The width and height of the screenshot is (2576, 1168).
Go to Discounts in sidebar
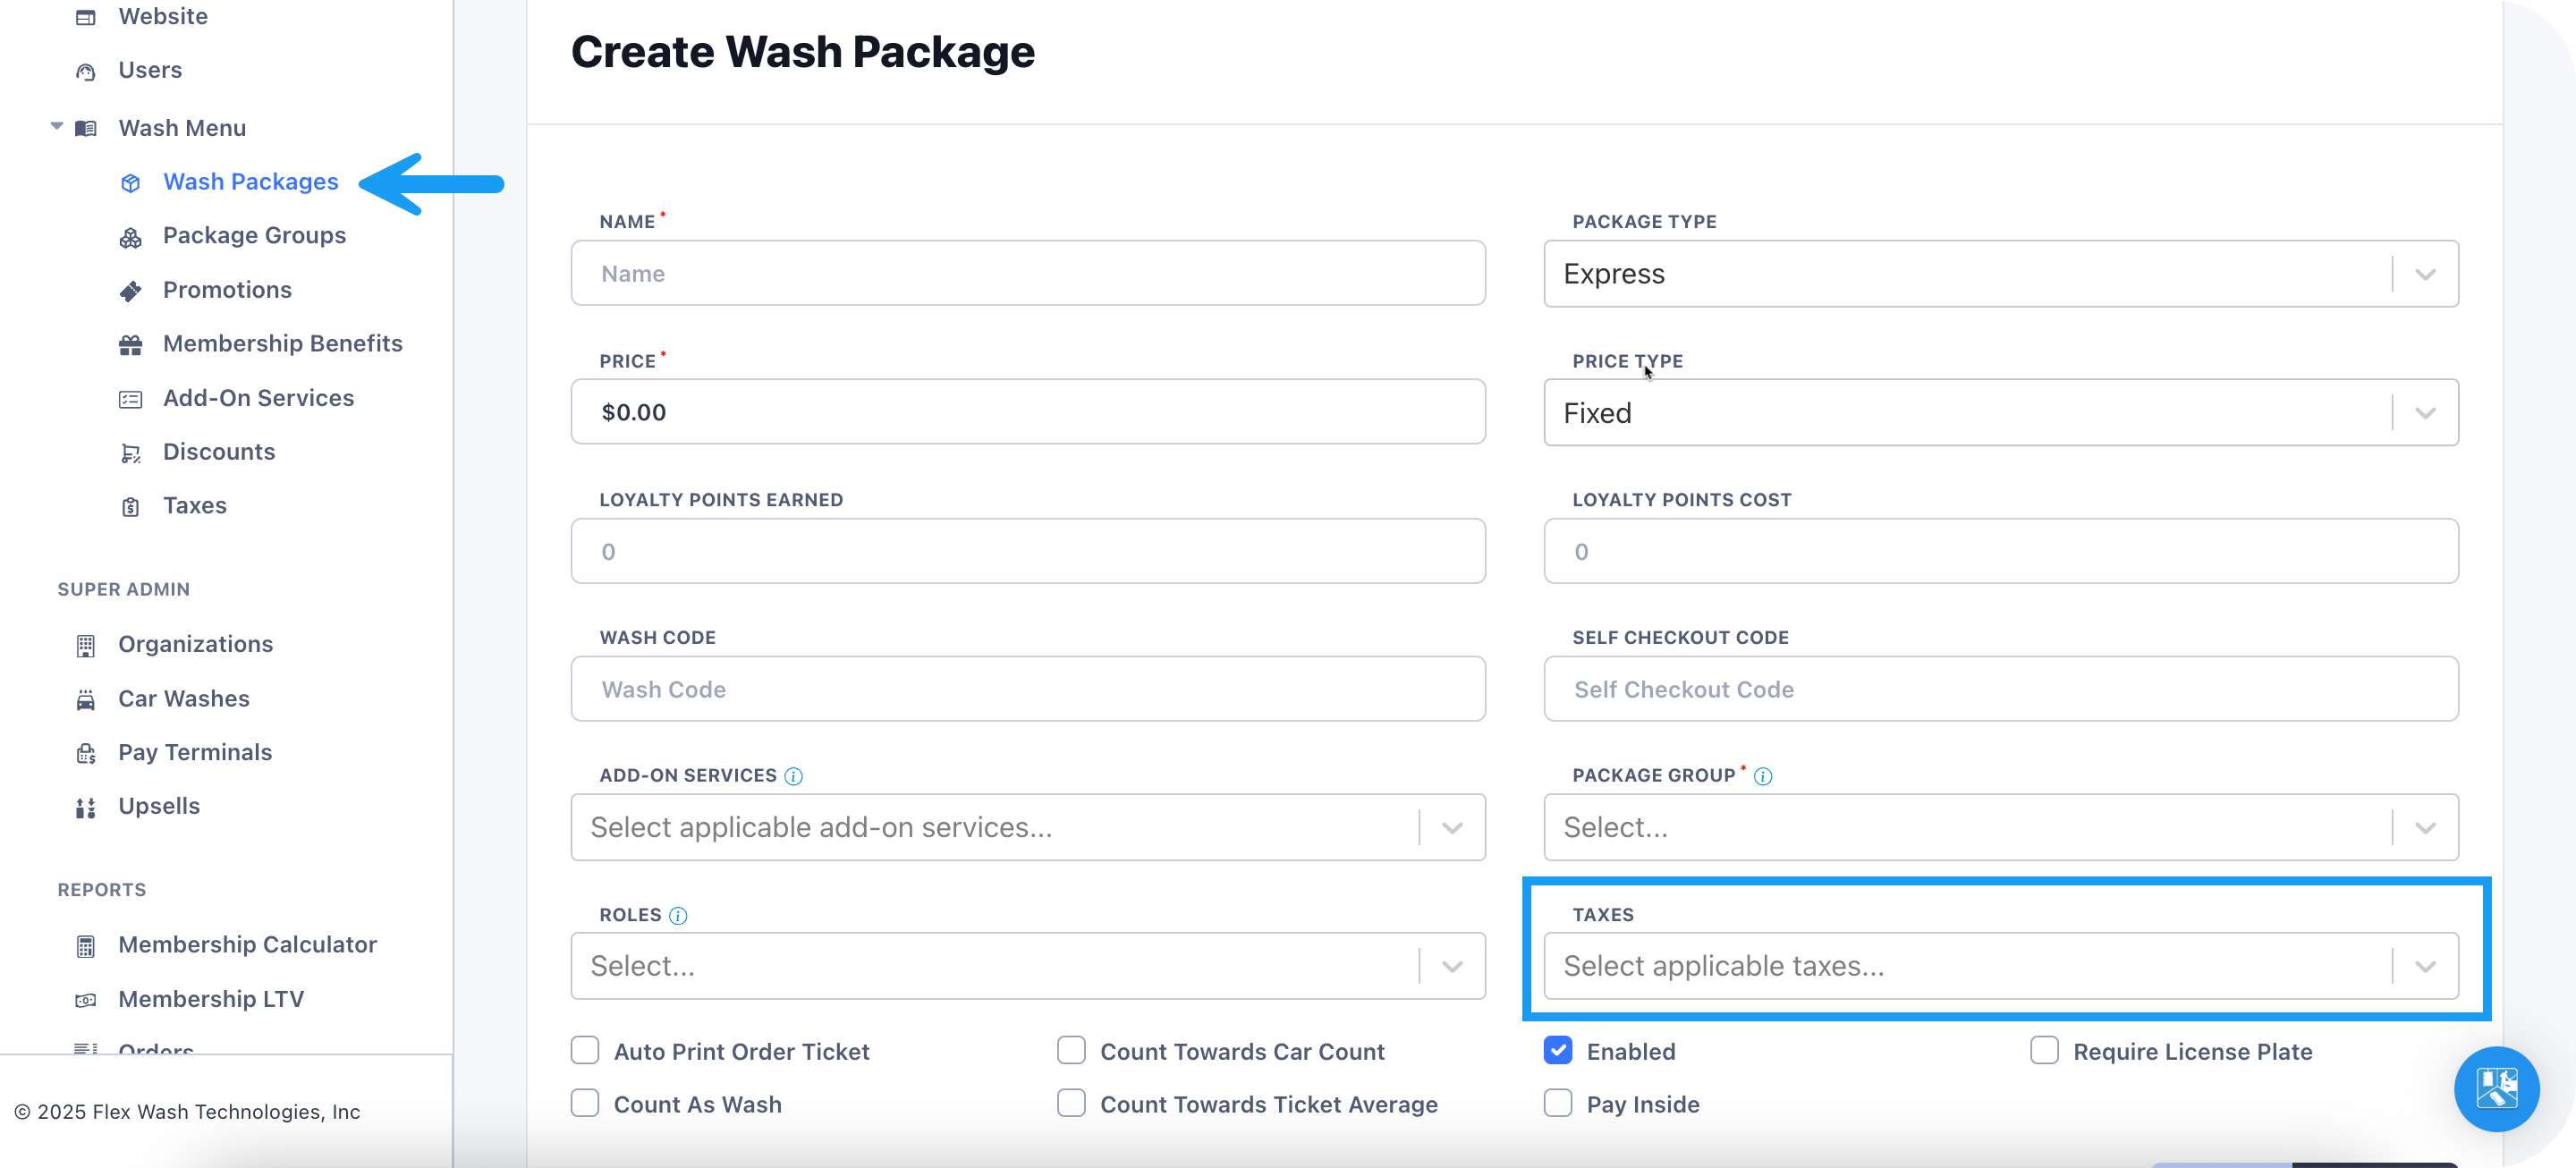point(219,452)
